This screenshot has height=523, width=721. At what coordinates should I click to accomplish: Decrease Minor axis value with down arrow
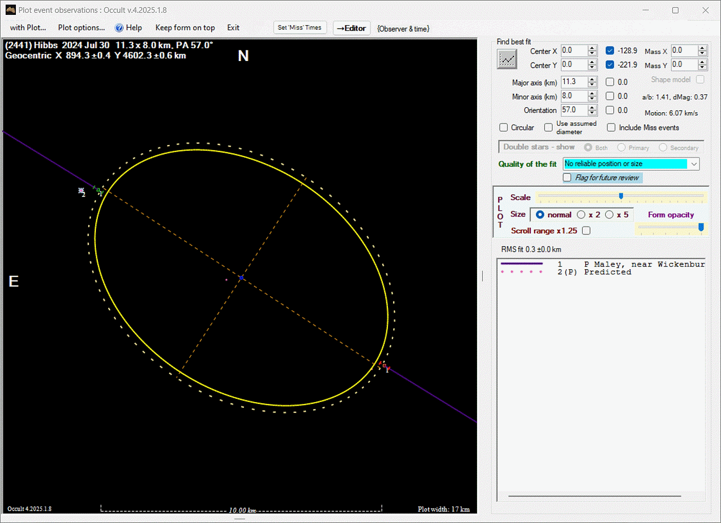coord(592,99)
